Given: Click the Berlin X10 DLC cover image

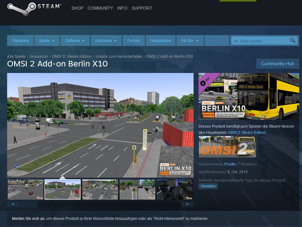Looking at the screenshot, I should 249,96.
